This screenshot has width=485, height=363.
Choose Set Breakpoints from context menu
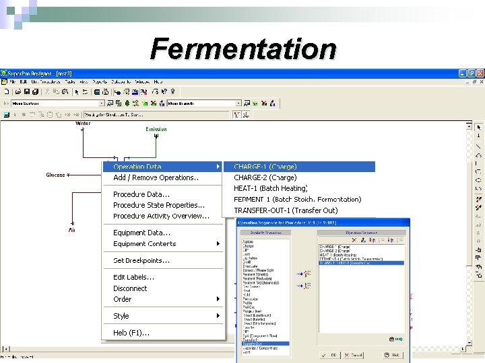[x=141, y=261]
